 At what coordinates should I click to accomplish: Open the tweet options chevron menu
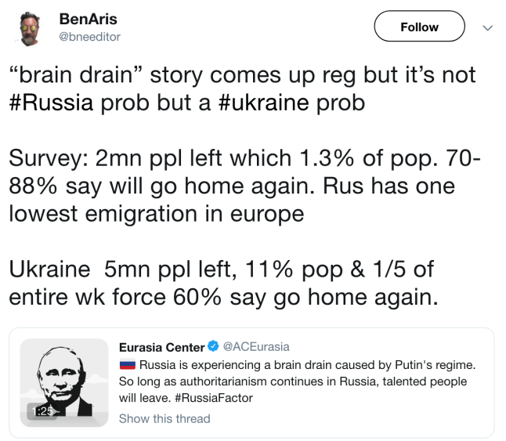tap(487, 27)
